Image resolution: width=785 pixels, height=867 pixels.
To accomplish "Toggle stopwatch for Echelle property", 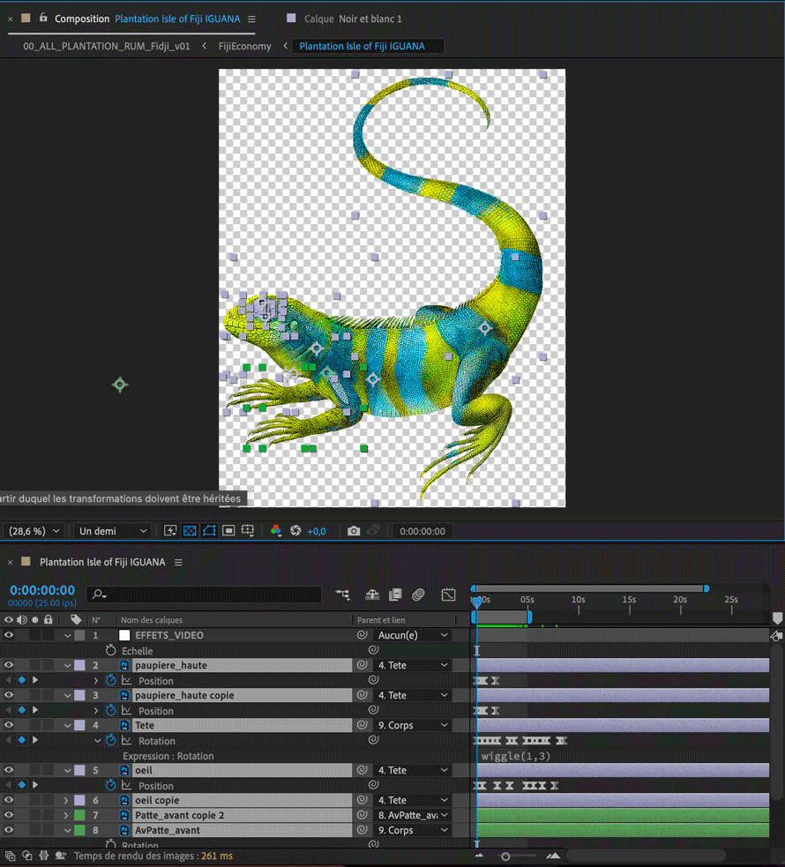I will tap(110, 650).
